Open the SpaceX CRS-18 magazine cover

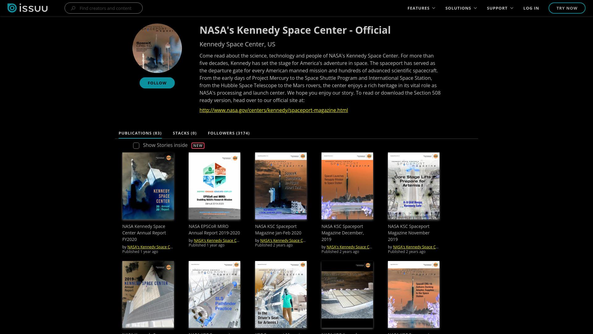(x=414, y=294)
